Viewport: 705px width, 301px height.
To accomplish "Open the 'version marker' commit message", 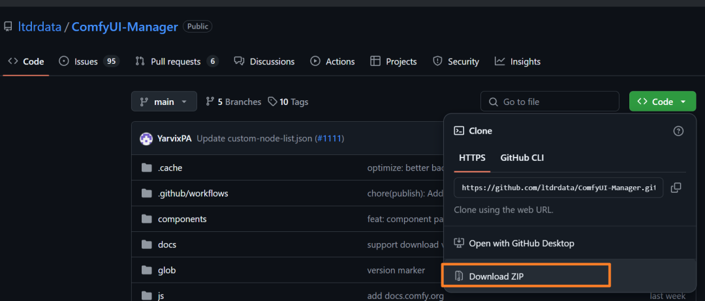I will (396, 270).
